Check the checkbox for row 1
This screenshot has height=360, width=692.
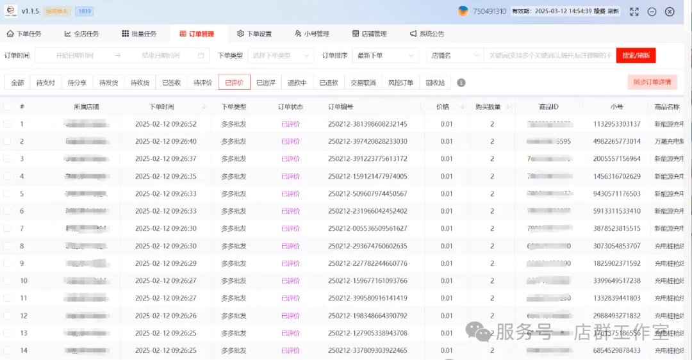[7, 124]
